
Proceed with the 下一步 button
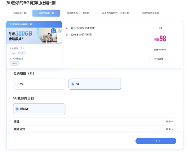click(x=156, y=141)
